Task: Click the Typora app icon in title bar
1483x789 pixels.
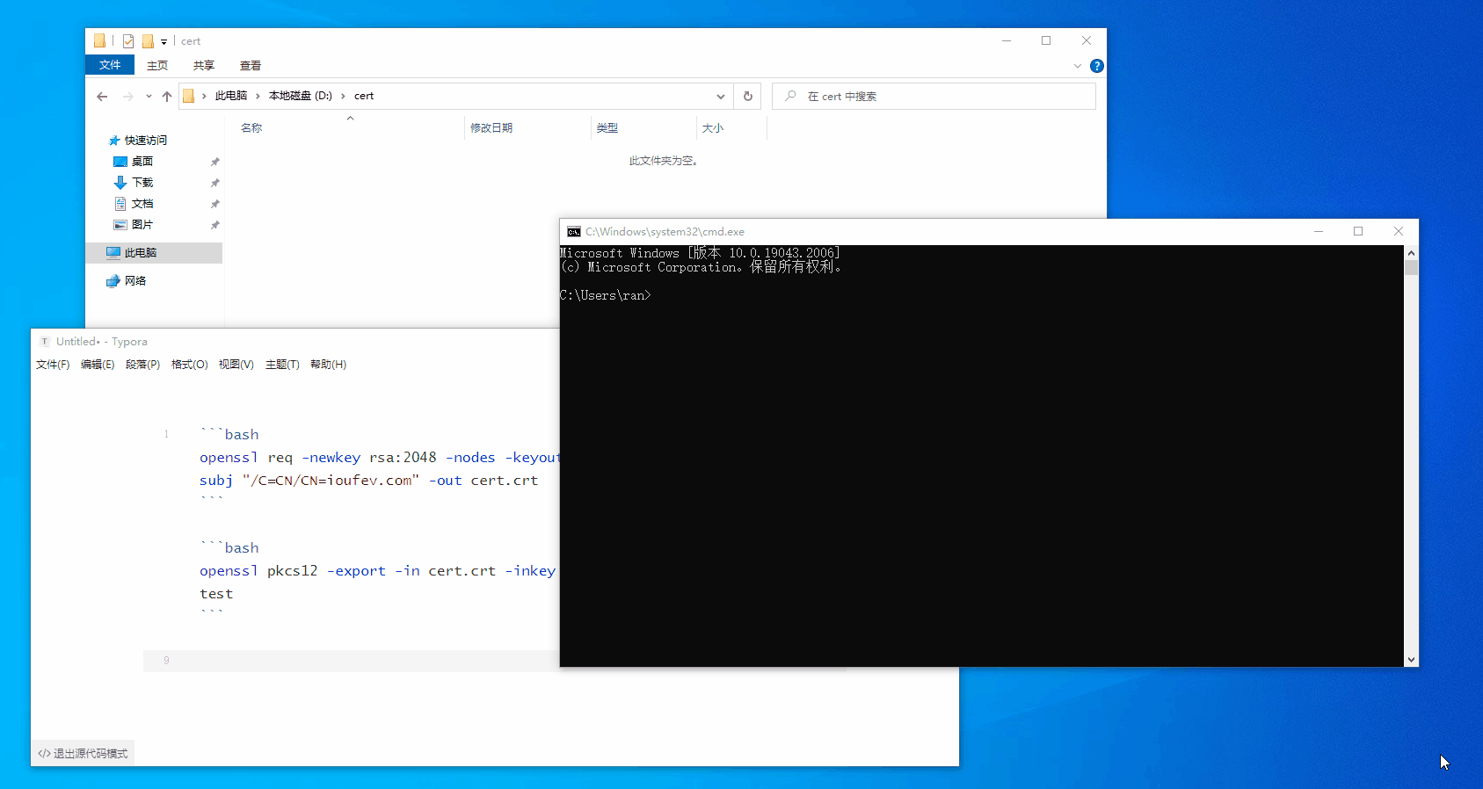Action: click(x=45, y=342)
